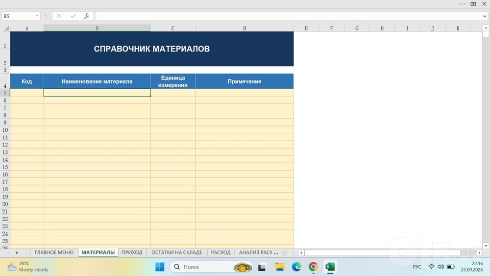This screenshot has width=490, height=276.
Task: Click the Единица измерения header cell
Action: 173,81
